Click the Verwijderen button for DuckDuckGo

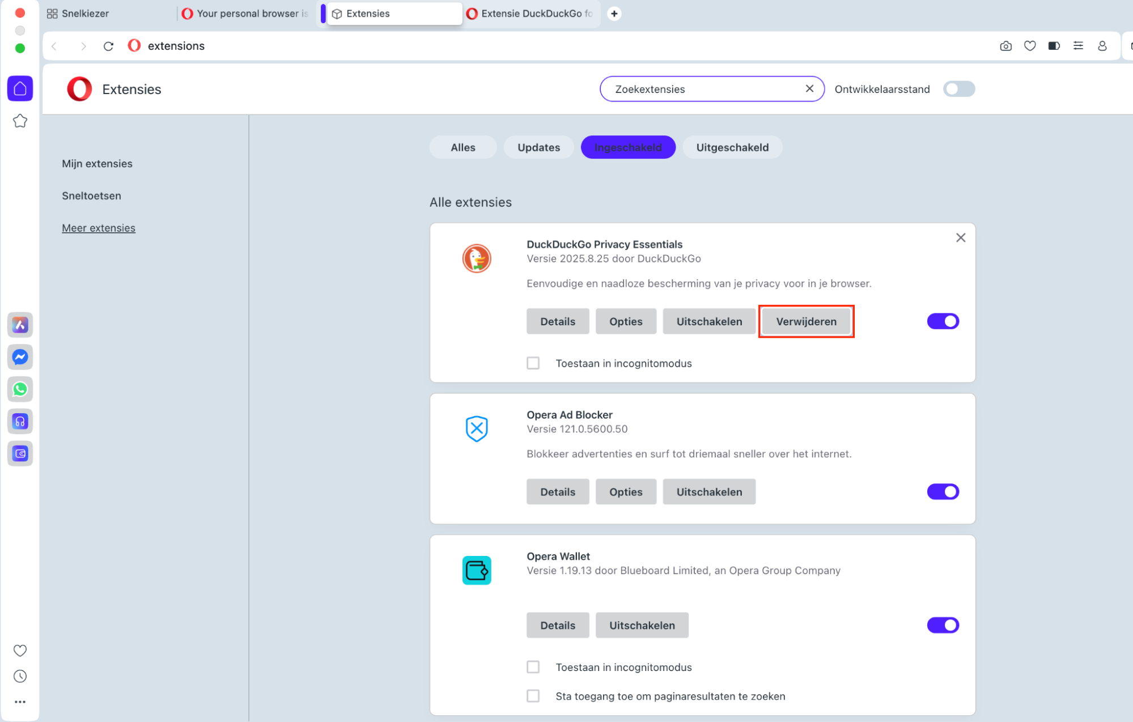(805, 321)
